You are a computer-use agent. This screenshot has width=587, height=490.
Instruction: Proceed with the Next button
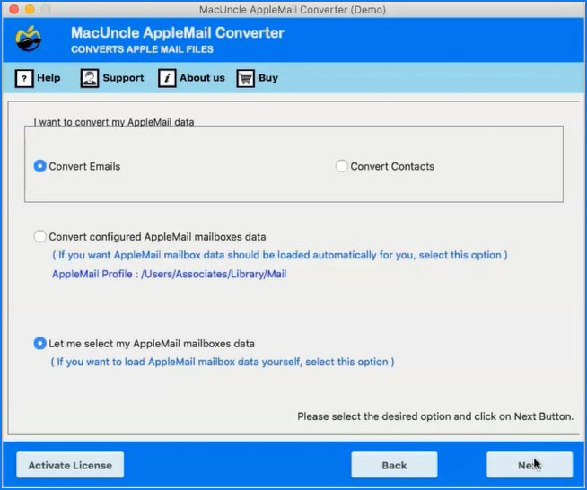530,465
